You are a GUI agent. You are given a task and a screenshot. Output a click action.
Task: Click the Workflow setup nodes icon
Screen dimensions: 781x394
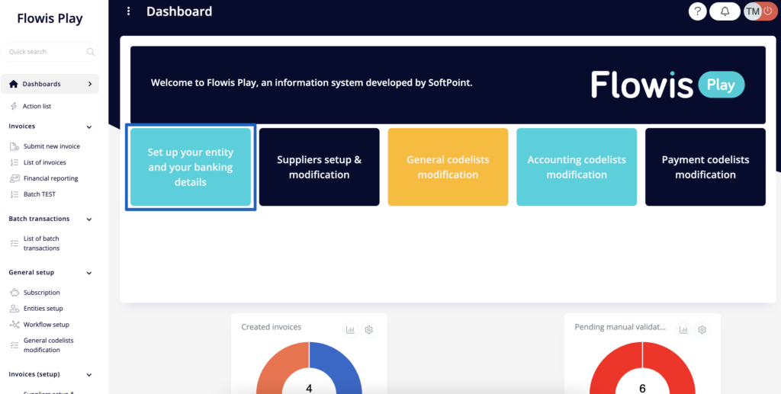point(14,325)
